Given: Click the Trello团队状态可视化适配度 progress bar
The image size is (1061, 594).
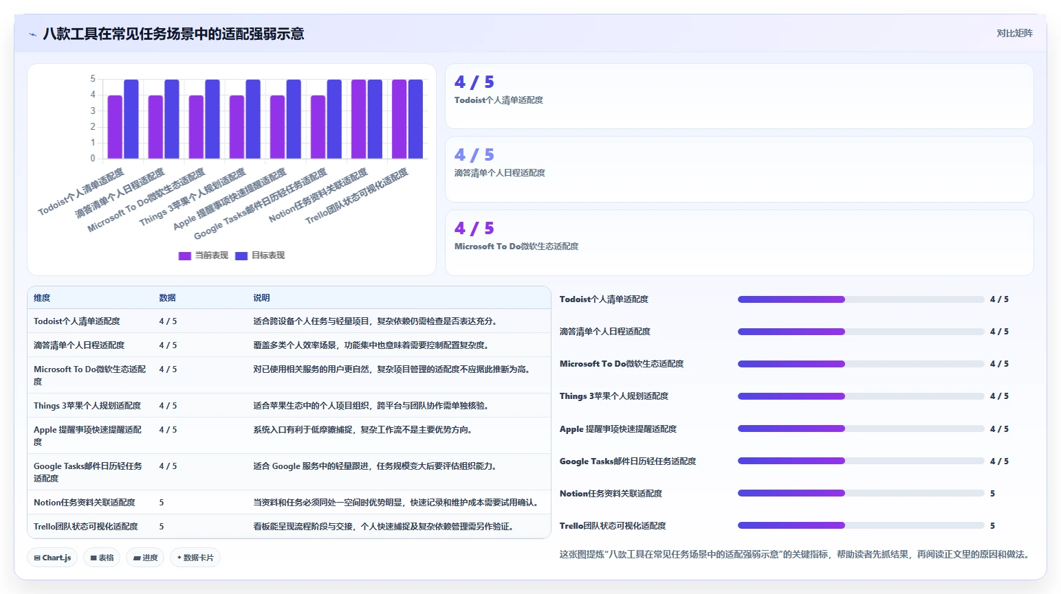Looking at the screenshot, I should click(x=861, y=526).
